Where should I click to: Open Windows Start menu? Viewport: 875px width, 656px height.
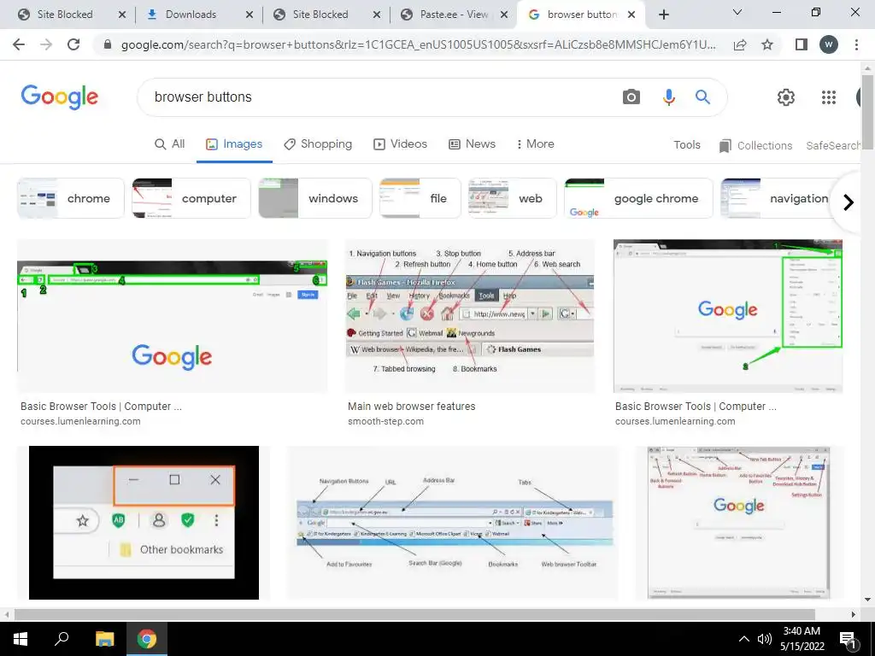21,639
